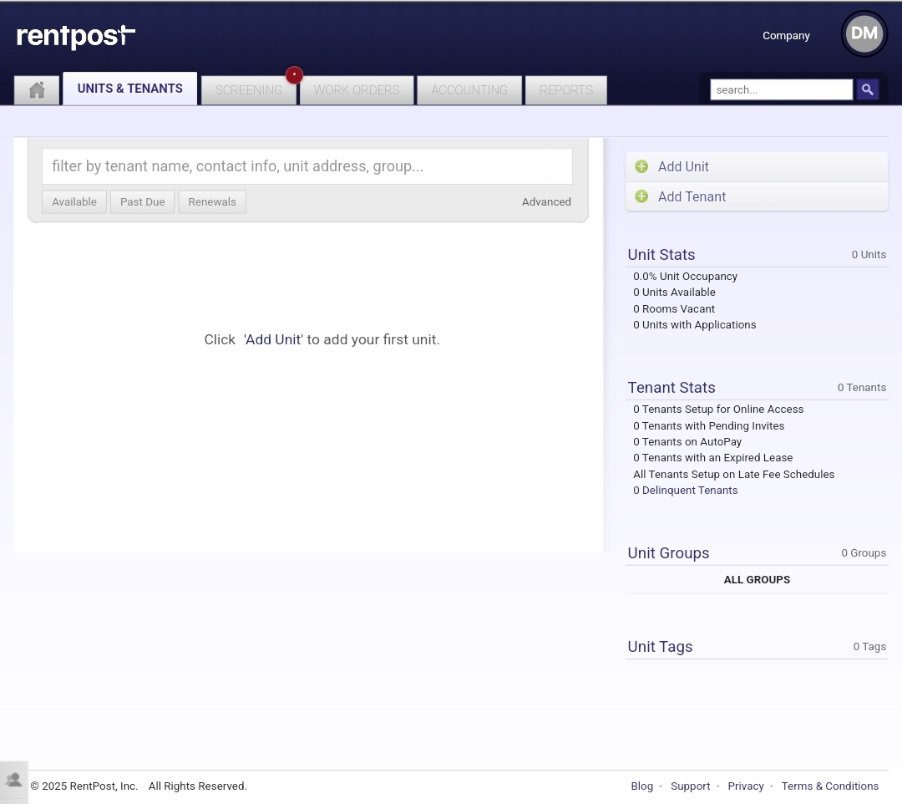Click the '0 Groups' count label
The image size is (902, 804).
pos(864,553)
